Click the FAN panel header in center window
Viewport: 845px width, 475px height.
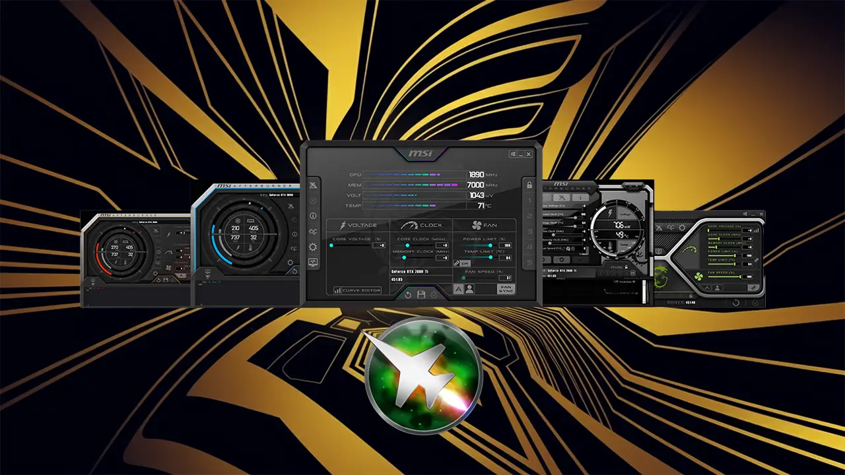click(x=485, y=225)
